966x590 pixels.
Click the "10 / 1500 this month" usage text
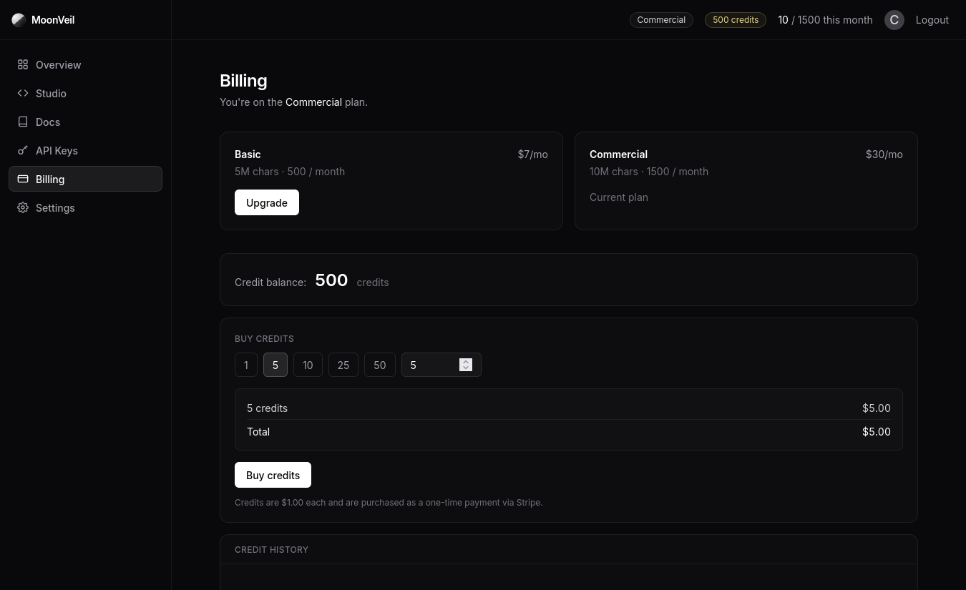point(826,20)
